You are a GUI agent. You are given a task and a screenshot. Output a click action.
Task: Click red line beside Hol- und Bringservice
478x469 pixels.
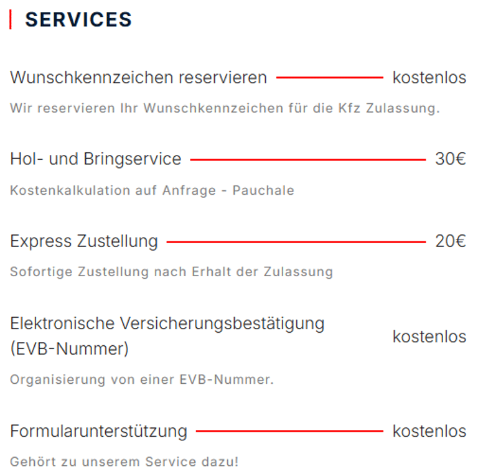coord(307,160)
